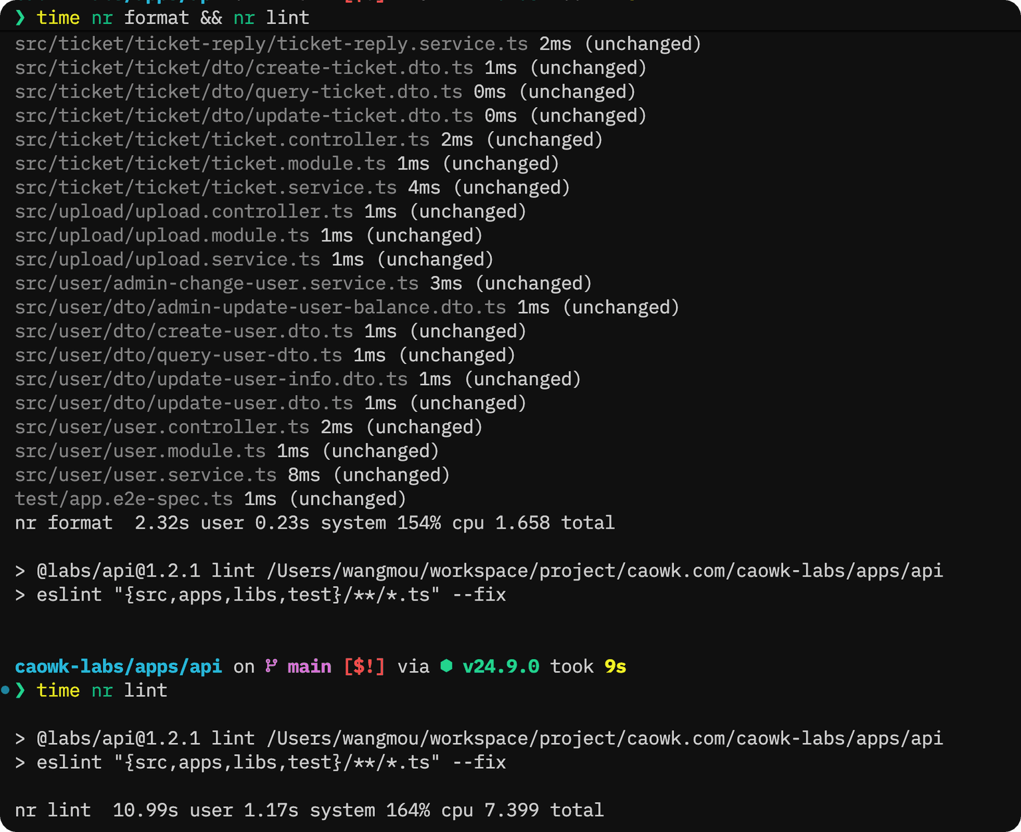The width and height of the screenshot is (1021, 832).
Task: Click the green Node.js hexagon icon
Action: point(447,666)
